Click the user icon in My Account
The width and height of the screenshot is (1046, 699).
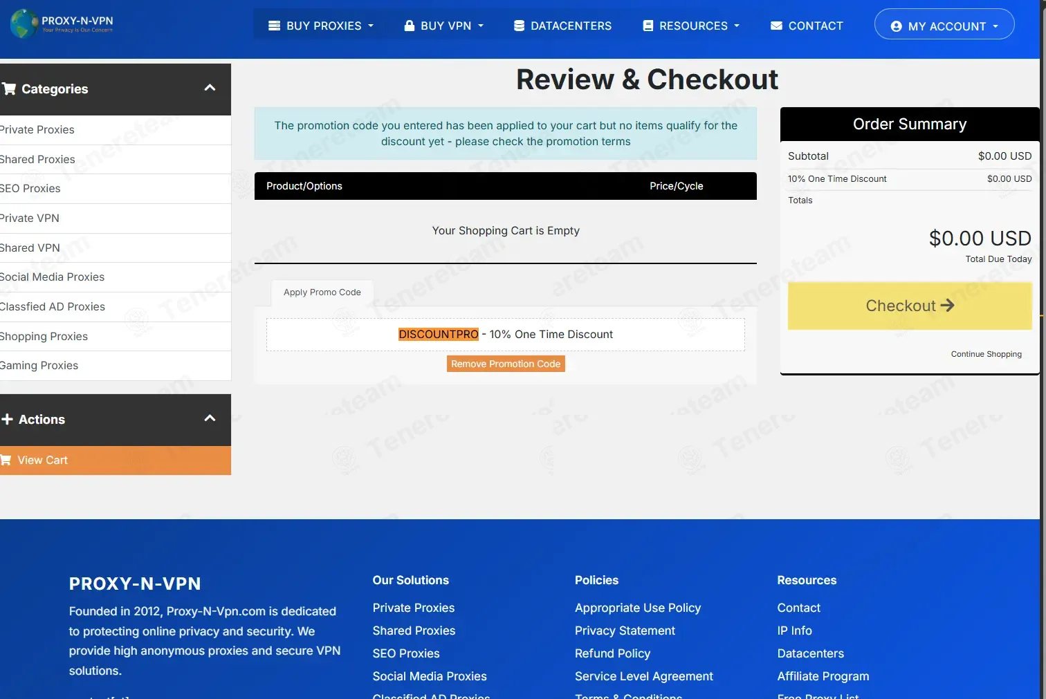896,26
